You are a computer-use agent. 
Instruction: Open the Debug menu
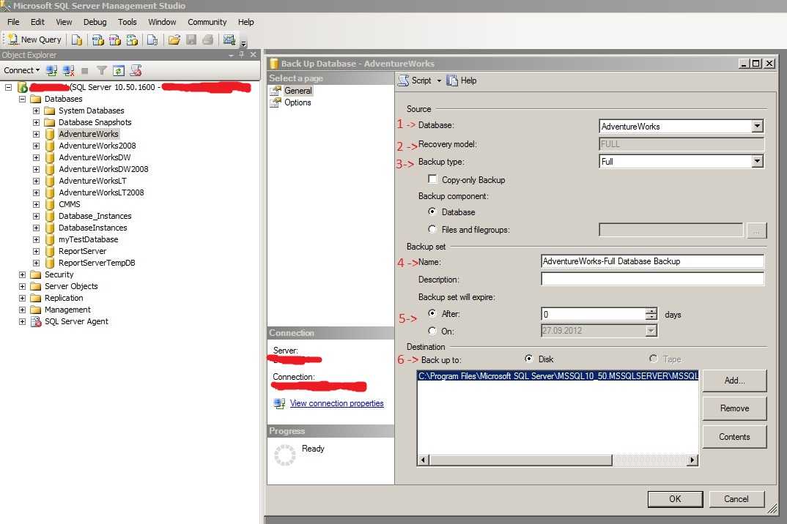[x=95, y=22]
